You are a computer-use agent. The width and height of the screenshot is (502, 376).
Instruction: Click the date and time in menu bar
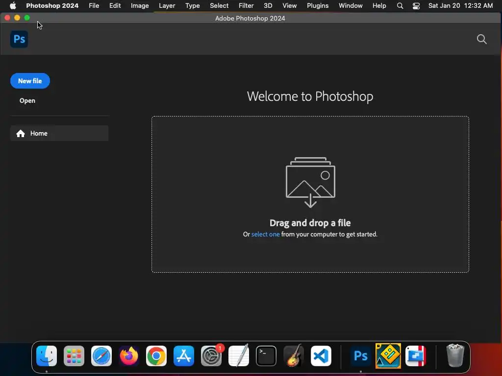(460, 5)
